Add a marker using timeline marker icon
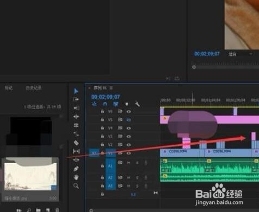The width and height of the screenshot is (259, 212). 127,104
